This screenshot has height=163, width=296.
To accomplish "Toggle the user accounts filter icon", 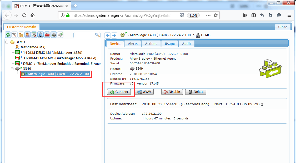I will (x=27, y=35).
